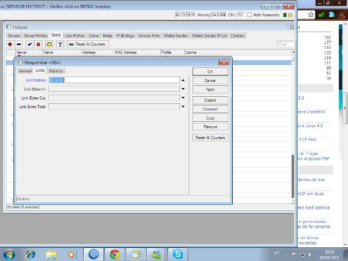Viewport: 348px width, 261px height.
Task: Open the User Profiles tab
Action: [74, 35]
